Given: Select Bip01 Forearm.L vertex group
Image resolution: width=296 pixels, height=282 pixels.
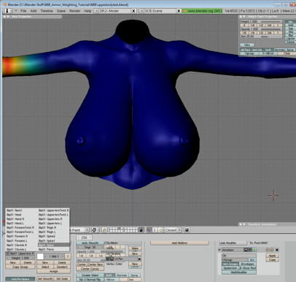Looking at the screenshot, I should (x=17, y=241).
